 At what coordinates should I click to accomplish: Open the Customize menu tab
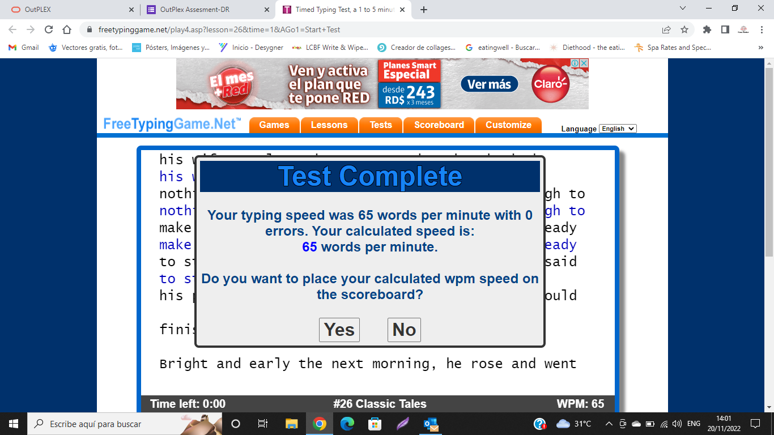pos(508,125)
